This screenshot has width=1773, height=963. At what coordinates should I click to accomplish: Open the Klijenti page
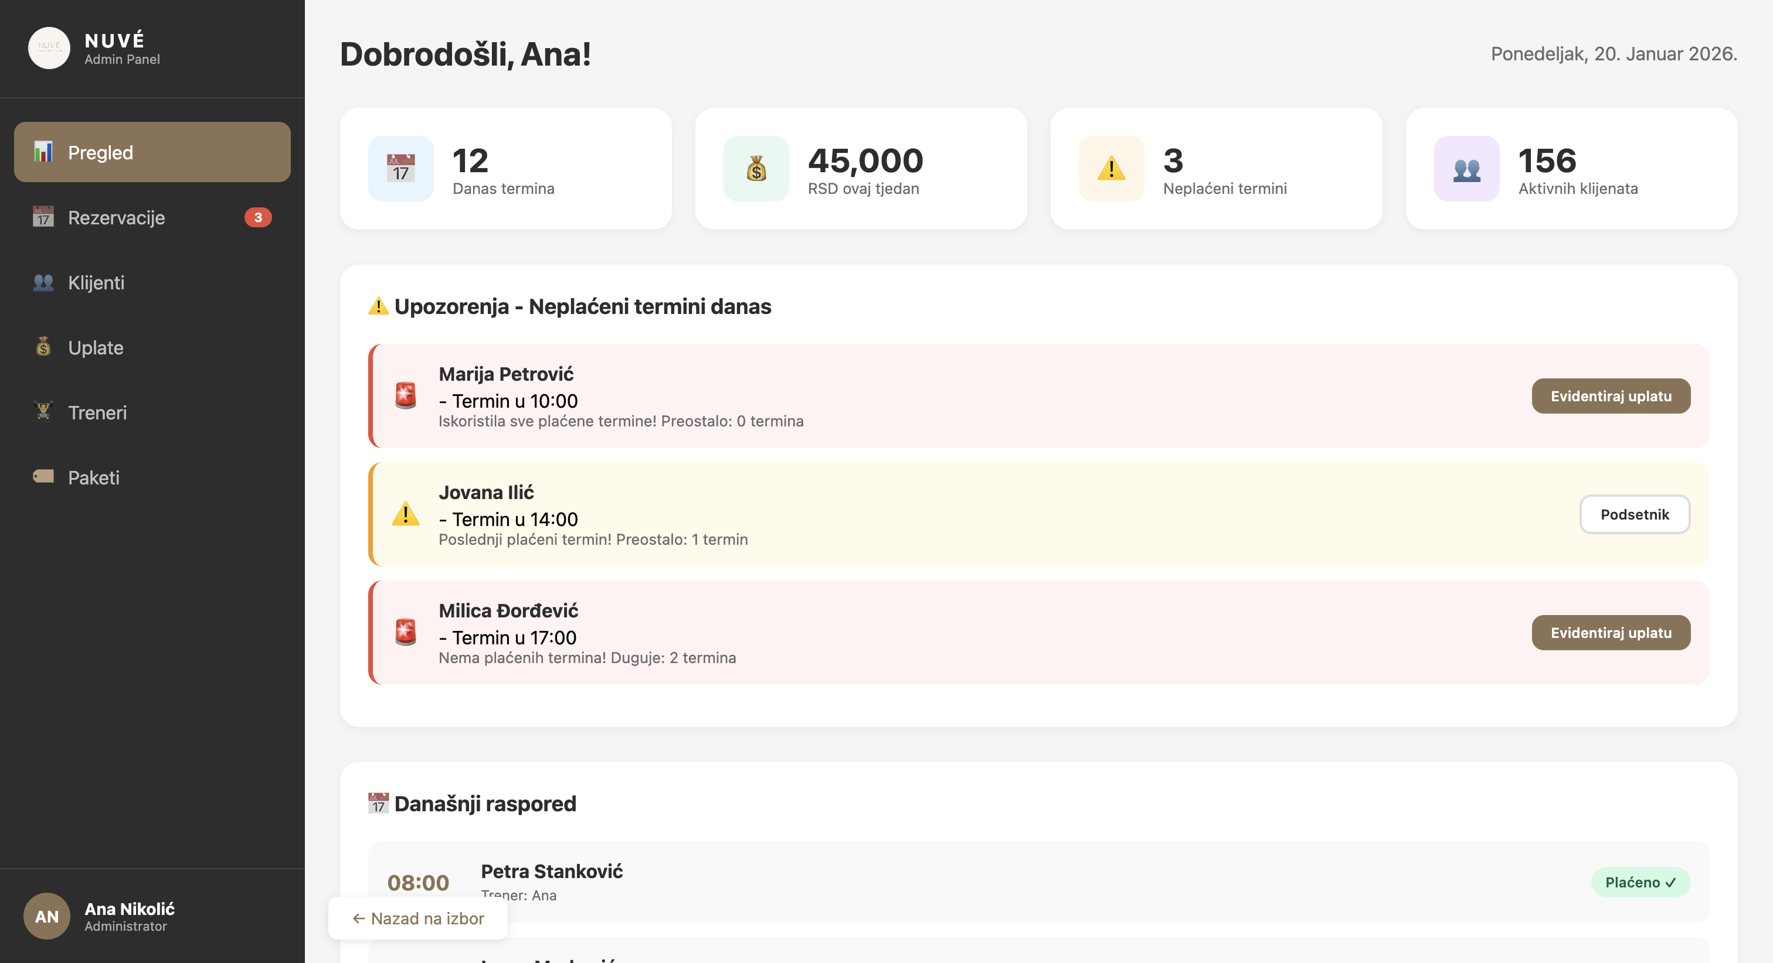152,282
